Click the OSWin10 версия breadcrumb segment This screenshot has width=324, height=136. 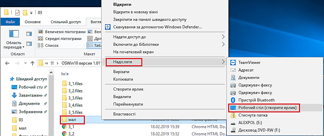pyautogui.click(x=81, y=63)
